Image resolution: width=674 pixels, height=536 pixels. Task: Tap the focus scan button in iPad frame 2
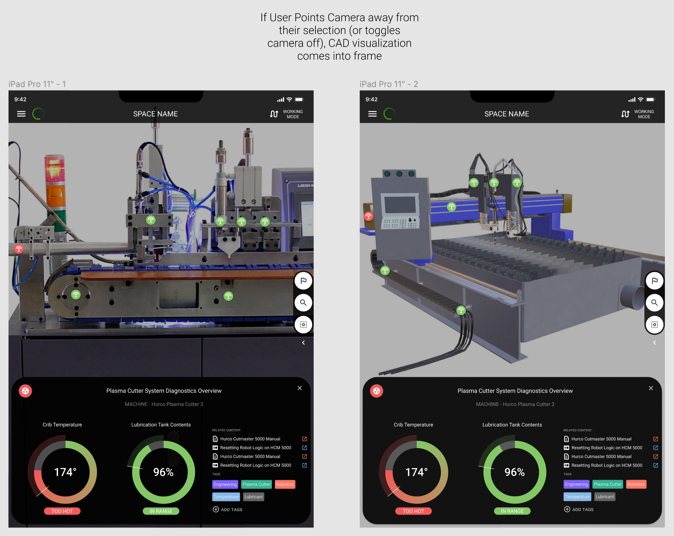[x=654, y=325]
